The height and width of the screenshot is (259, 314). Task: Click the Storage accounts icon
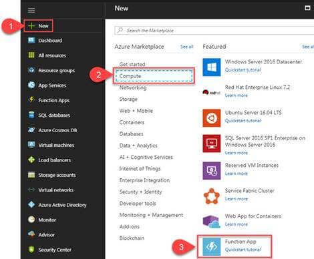coord(31,175)
